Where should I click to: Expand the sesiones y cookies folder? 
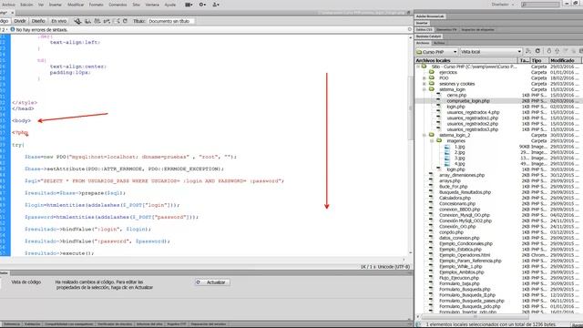(424, 84)
